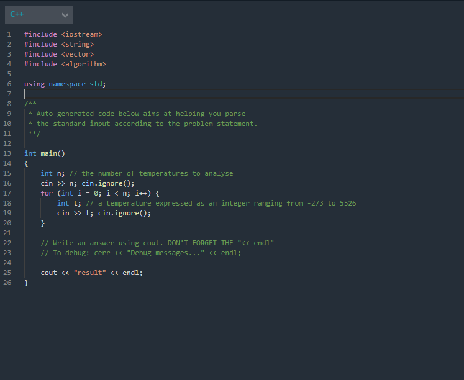Click the empty line 7 with the cursor
Screen dimensions: 464x380
(x=244, y=94)
